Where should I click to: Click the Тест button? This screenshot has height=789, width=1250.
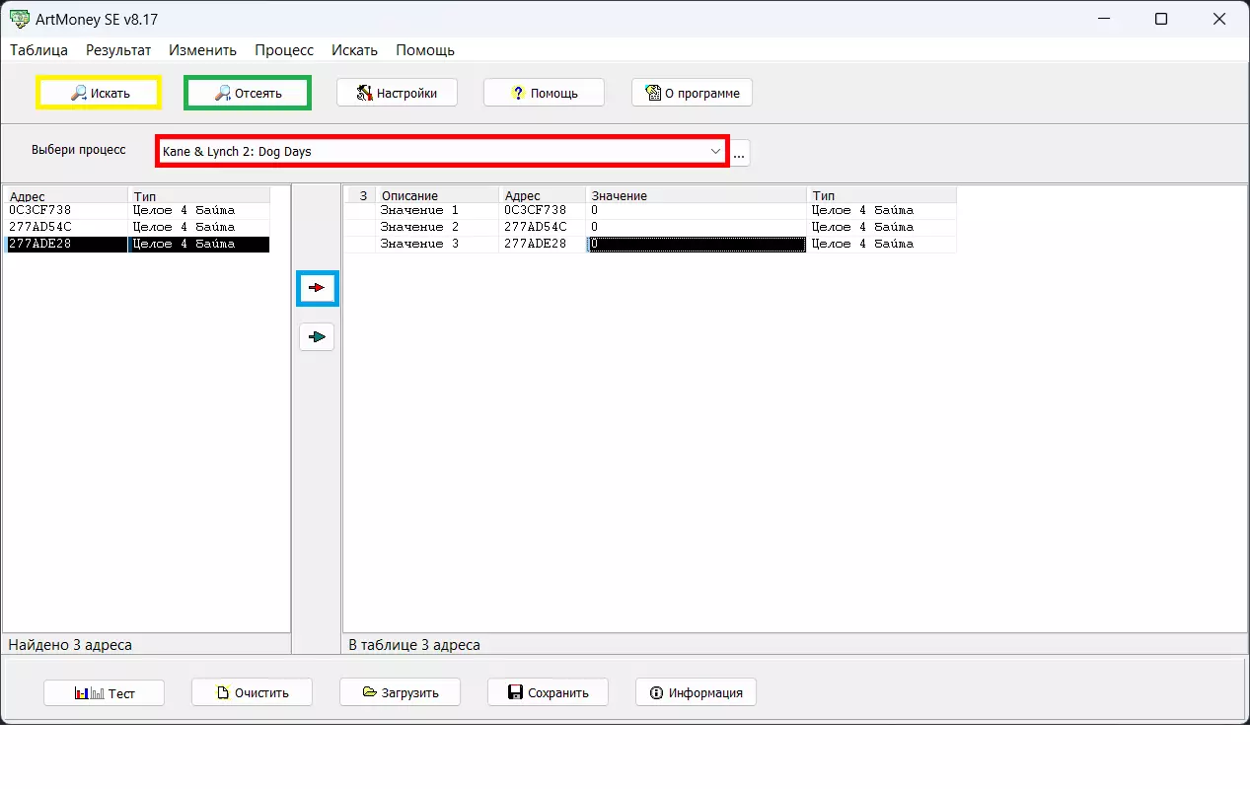(x=104, y=692)
